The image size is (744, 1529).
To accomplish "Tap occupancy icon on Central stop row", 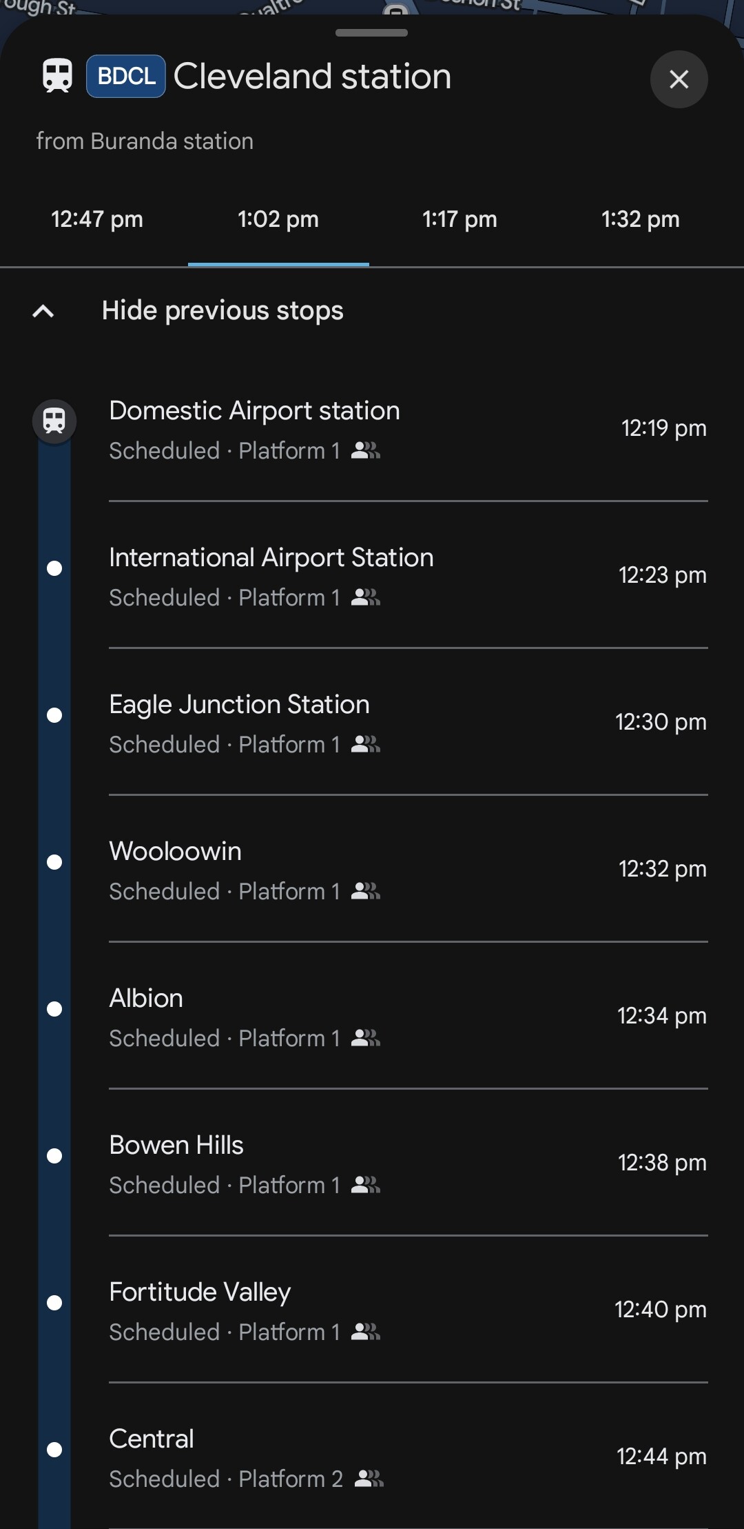I will tap(369, 1479).
